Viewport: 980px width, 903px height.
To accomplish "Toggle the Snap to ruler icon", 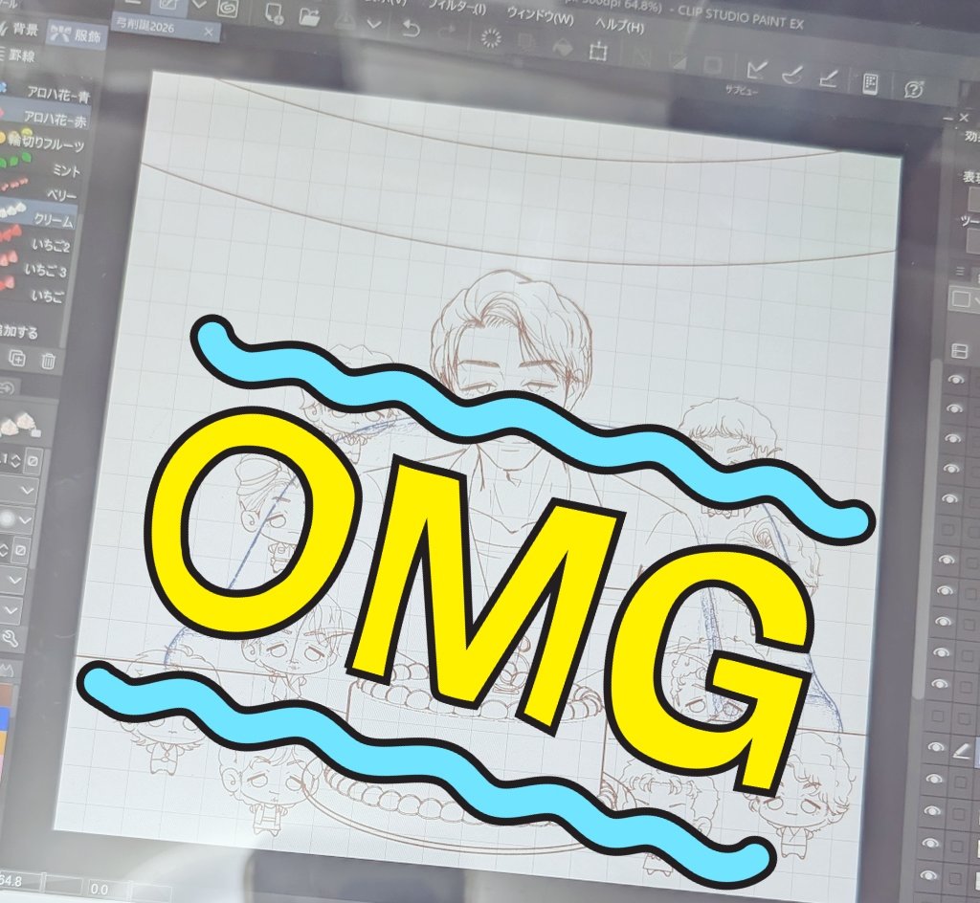I will (757, 69).
